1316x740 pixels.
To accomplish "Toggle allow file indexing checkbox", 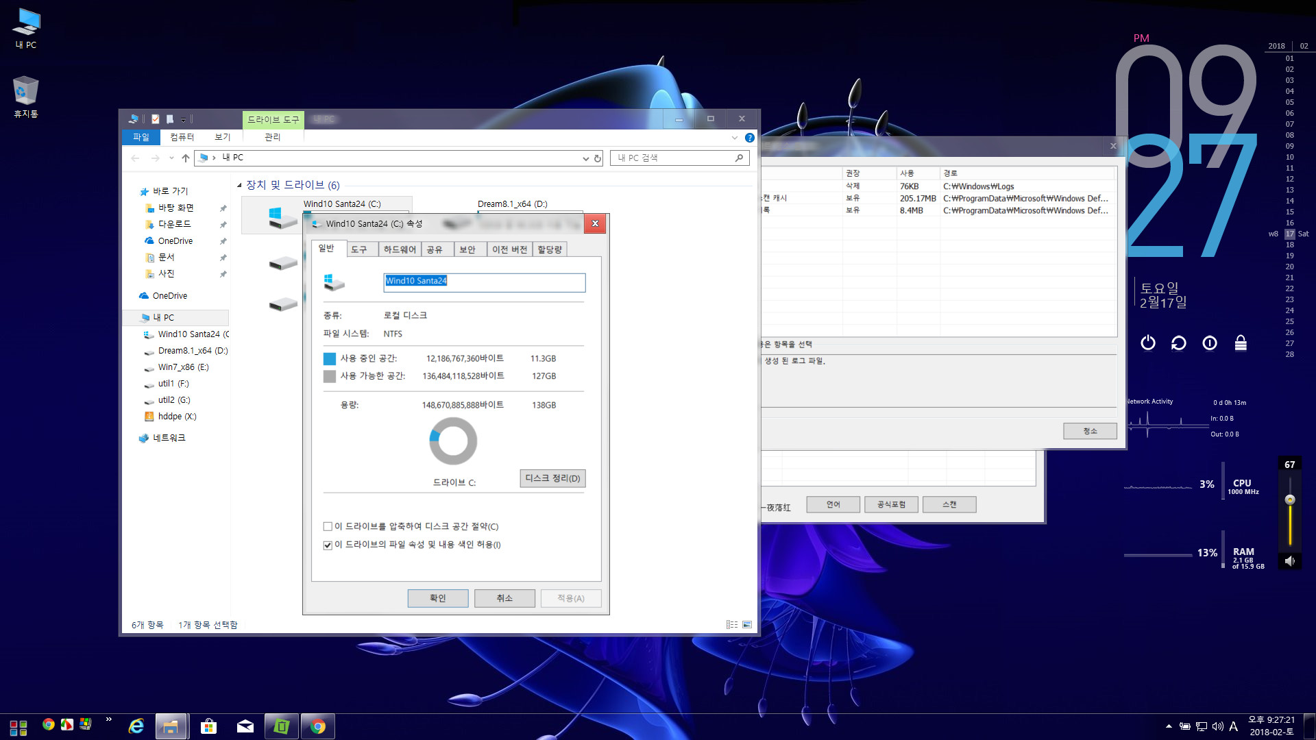I will [x=328, y=545].
